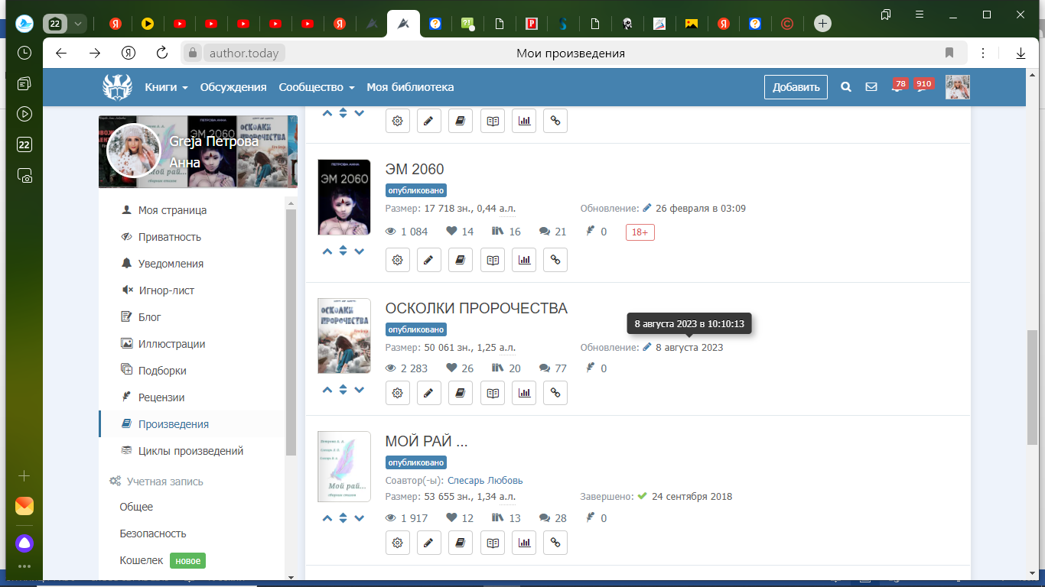Click the ОСКОЛКИ ПРОРОЧЕСТВА cover thumbnail
Image resolution: width=1045 pixels, height=587 pixels.
click(x=344, y=336)
